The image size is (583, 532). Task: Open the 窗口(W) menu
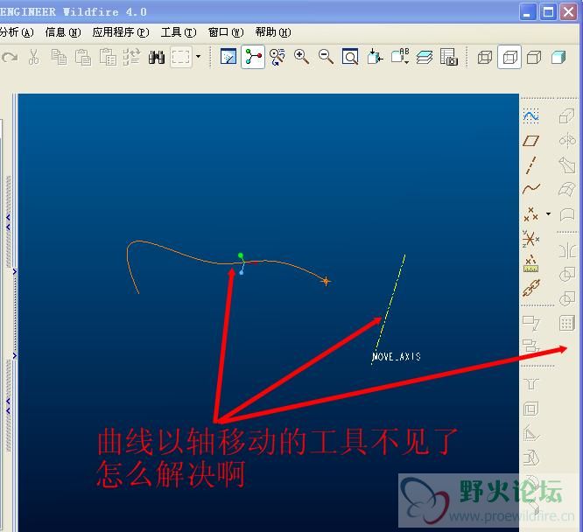click(226, 32)
